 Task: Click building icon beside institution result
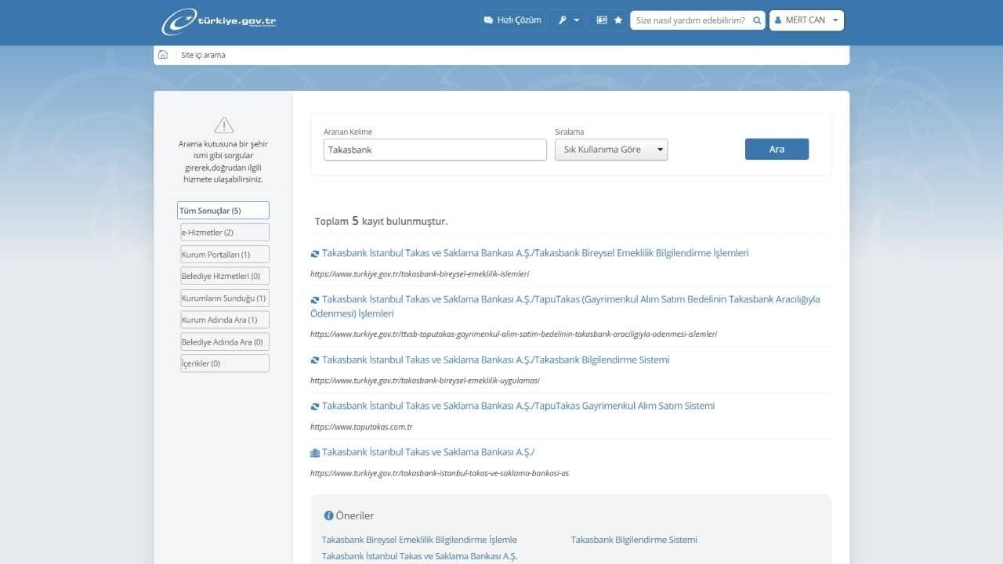[x=315, y=453]
